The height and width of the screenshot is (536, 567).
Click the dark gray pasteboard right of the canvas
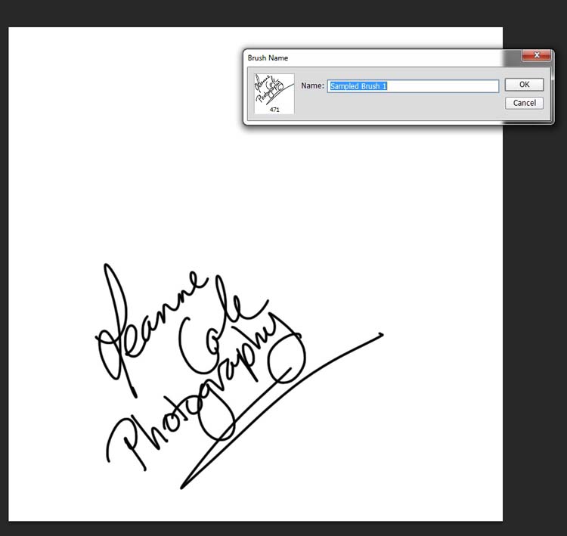[x=533, y=302]
